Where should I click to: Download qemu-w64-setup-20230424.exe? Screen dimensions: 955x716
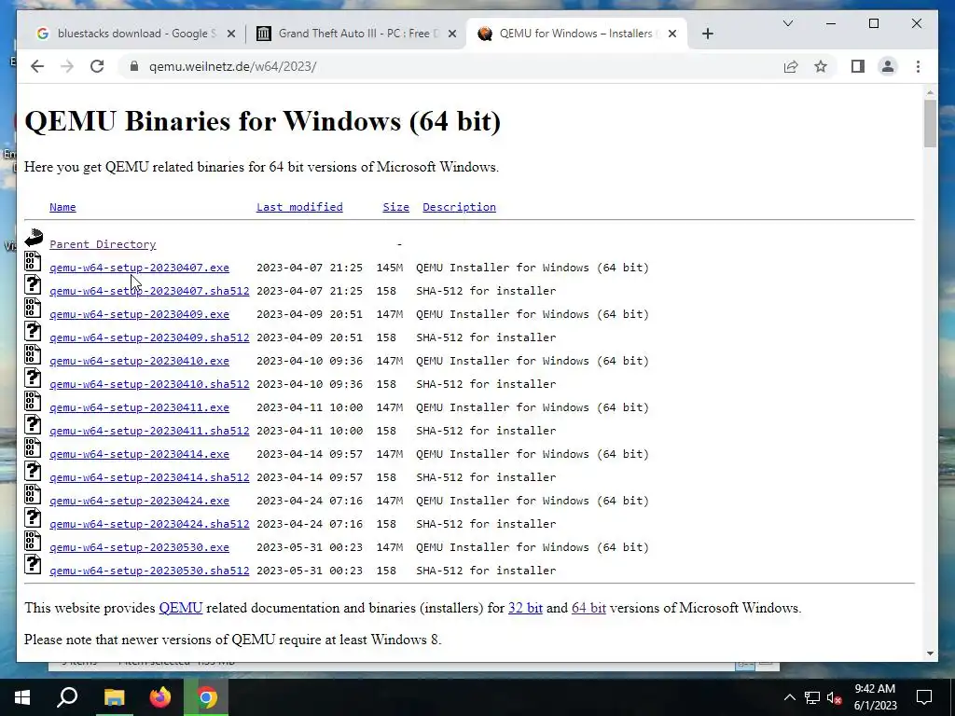click(x=140, y=501)
